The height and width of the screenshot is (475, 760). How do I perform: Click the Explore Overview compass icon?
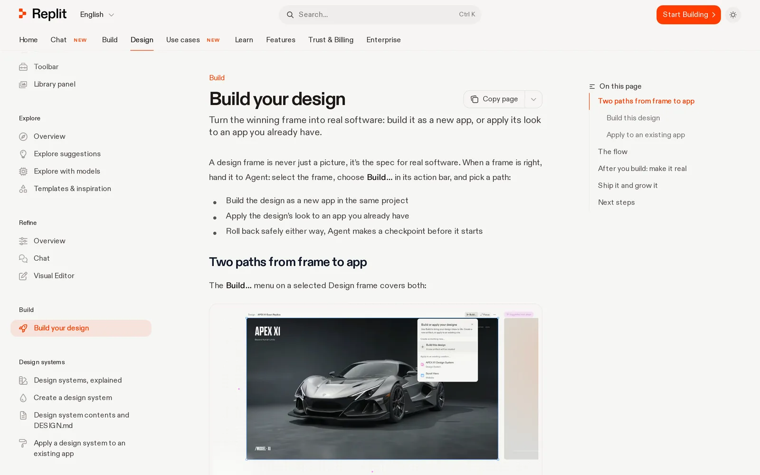tap(23, 137)
